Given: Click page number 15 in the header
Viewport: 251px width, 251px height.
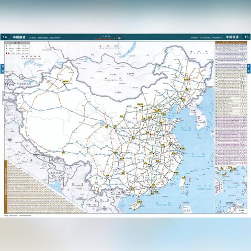Looking at the screenshot, I should pos(246,37).
